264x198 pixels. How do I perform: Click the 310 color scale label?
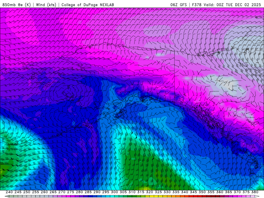(x=132, y=192)
